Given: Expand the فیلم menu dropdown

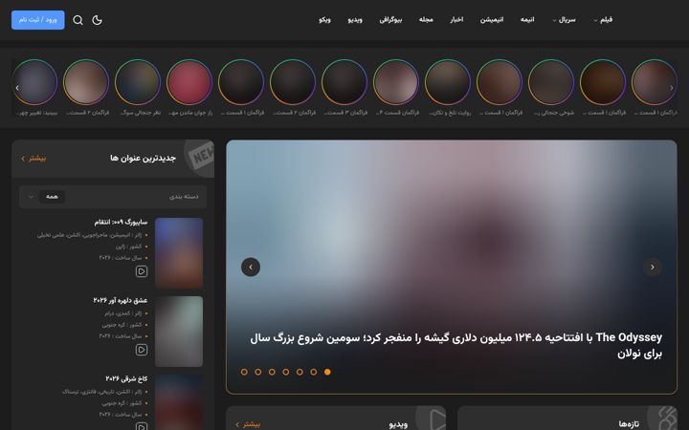Looking at the screenshot, I should pos(603,20).
